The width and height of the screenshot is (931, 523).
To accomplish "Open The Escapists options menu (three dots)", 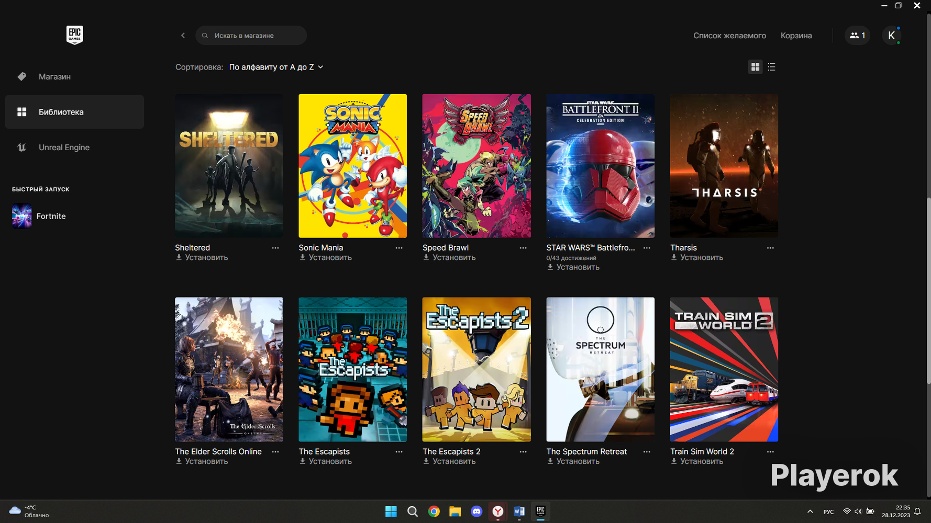I will coord(399,452).
